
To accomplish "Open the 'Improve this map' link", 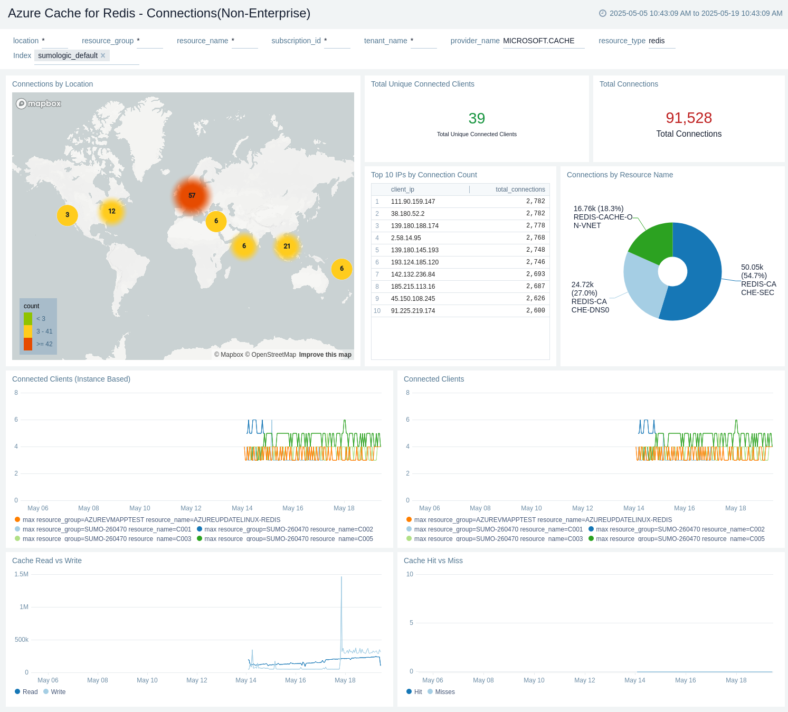I will point(325,355).
